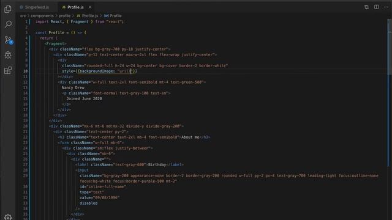This screenshot has height=220, width=392.
Task: Click the opening Fragment tag on line 5
Action: point(55,43)
